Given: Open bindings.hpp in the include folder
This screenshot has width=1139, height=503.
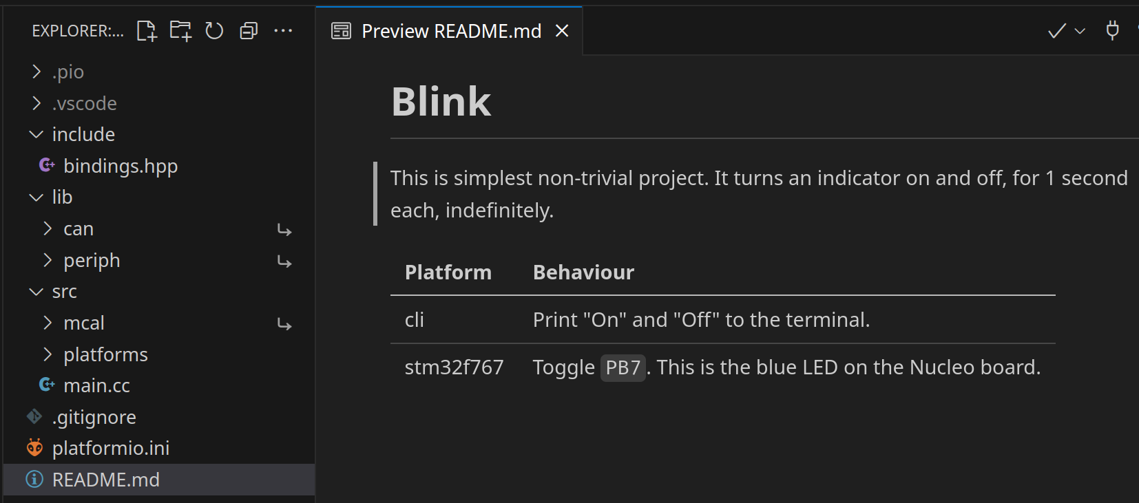Looking at the screenshot, I should tap(121, 167).
